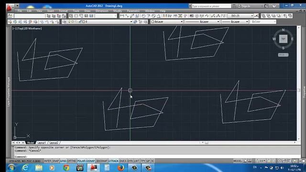The height and width of the screenshot is (172, 306).
Task: Click the Make Object's Layer Current icon
Action: point(135,21)
